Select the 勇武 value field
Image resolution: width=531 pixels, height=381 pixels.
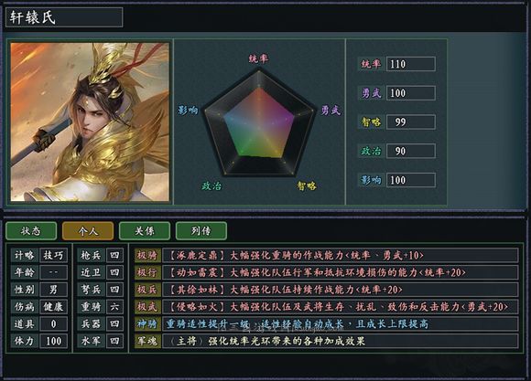pos(411,93)
